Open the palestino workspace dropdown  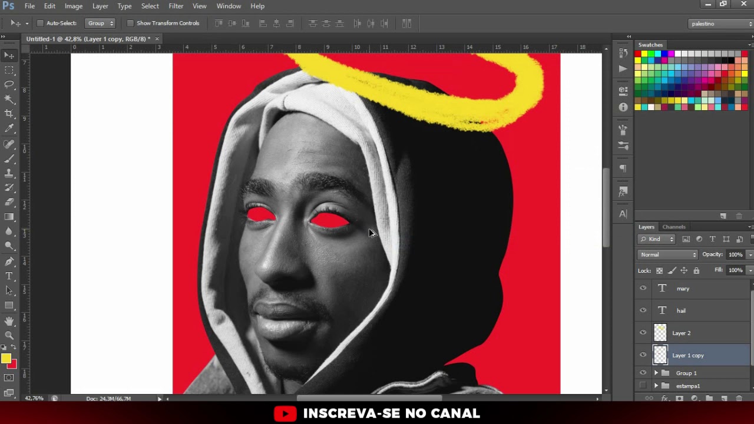coord(721,24)
